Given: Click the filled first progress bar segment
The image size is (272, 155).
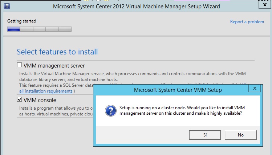Looking at the screenshot, I should coord(13,29).
